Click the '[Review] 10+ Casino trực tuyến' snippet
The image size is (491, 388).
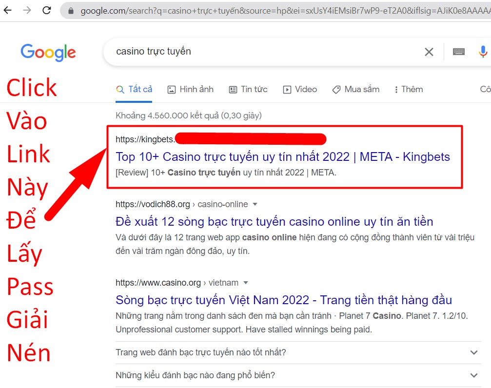point(226,173)
